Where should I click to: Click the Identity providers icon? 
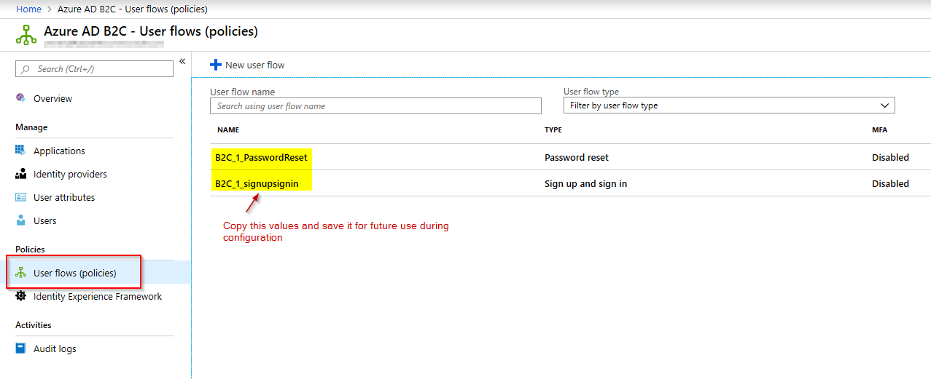tap(20, 175)
